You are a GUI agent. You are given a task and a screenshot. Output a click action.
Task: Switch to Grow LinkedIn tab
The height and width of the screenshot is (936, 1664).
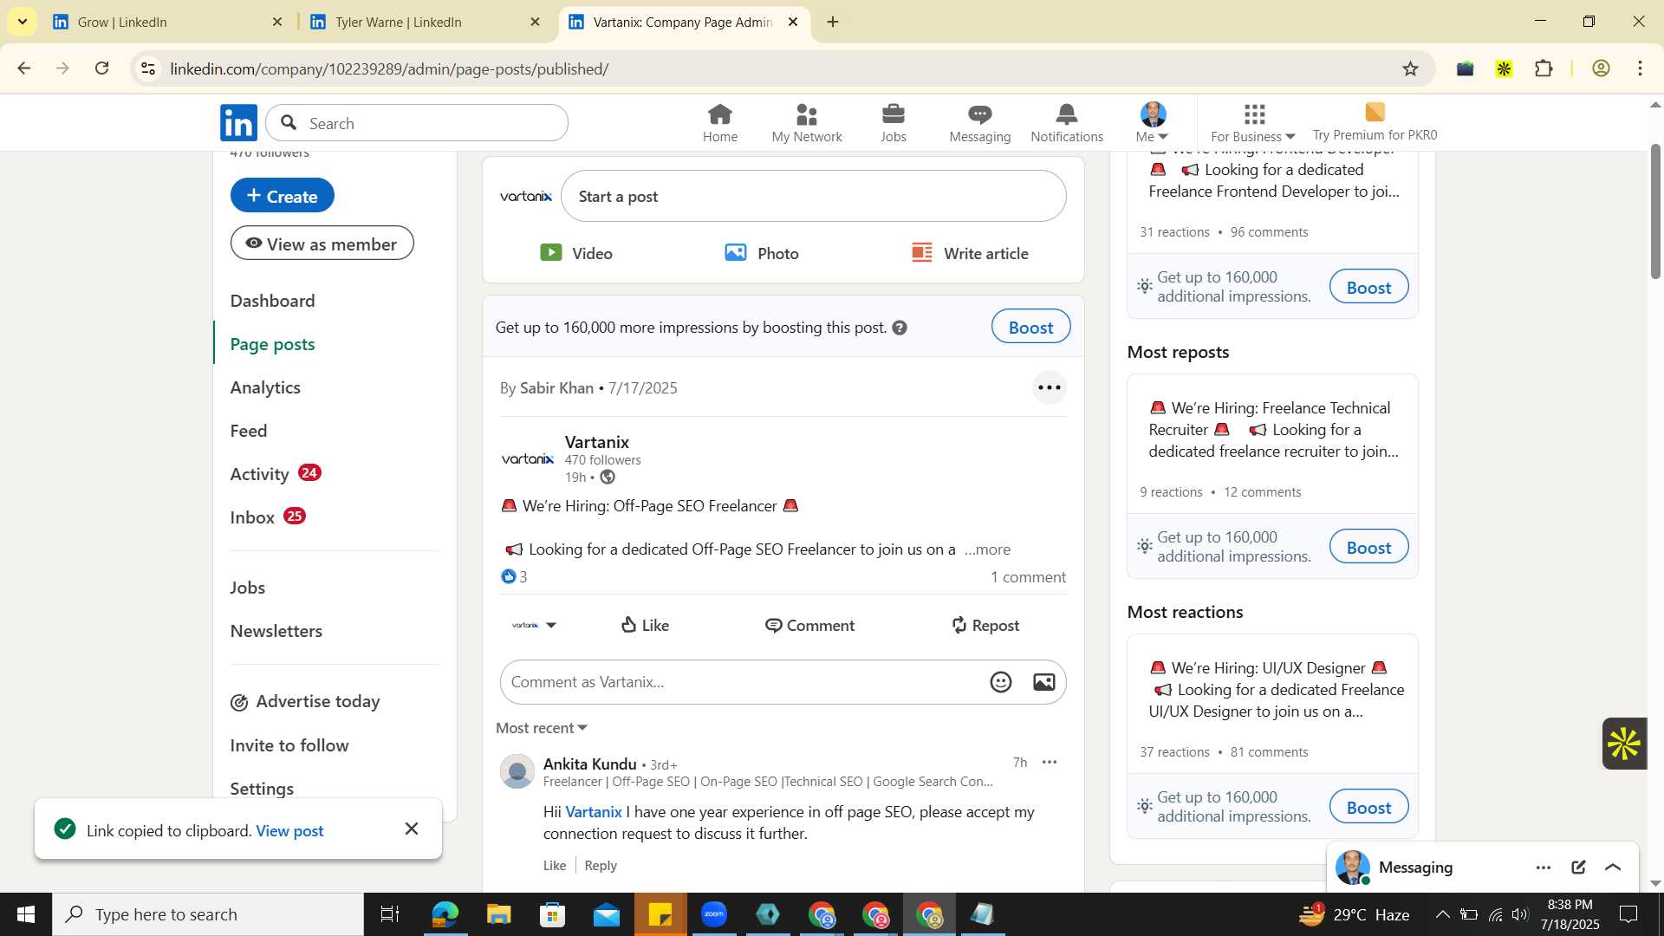point(166,22)
